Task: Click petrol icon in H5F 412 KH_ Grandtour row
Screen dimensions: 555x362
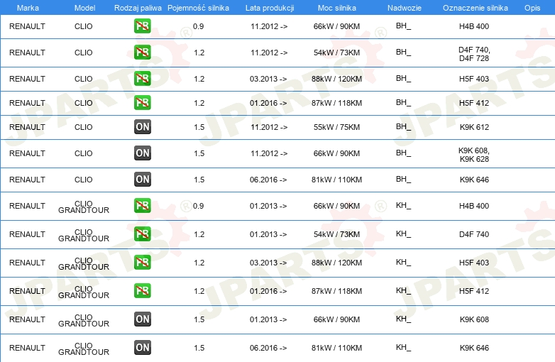Action: [x=142, y=290]
